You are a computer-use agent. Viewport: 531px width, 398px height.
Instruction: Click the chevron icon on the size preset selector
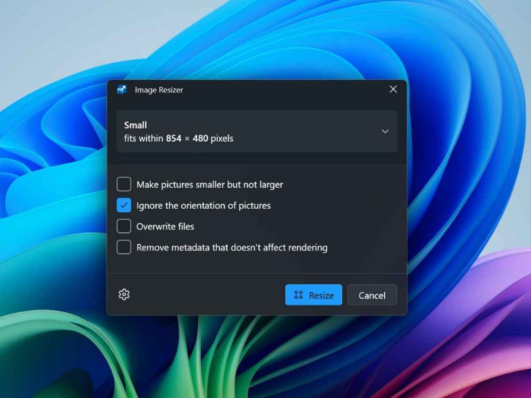click(385, 131)
